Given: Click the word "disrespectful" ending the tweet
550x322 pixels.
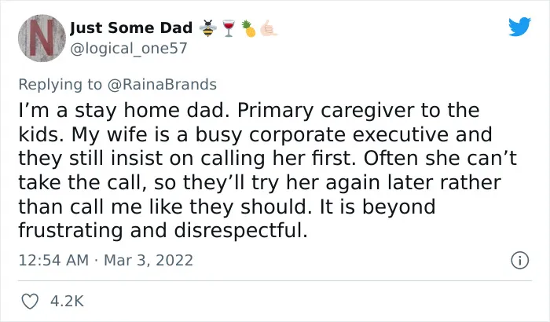Looking at the screenshot, I should (x=240, y=231).
